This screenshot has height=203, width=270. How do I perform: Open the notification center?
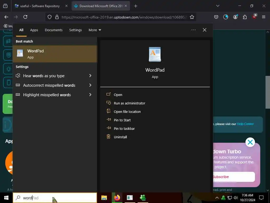pyautogui.click(x=261, y=198)
